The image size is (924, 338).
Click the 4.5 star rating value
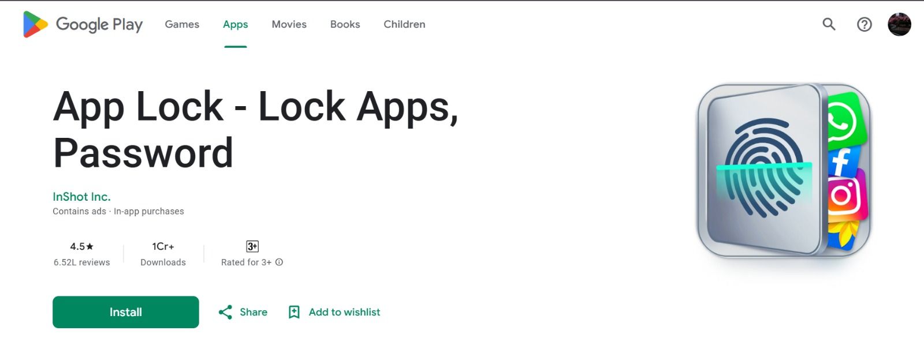81,246
